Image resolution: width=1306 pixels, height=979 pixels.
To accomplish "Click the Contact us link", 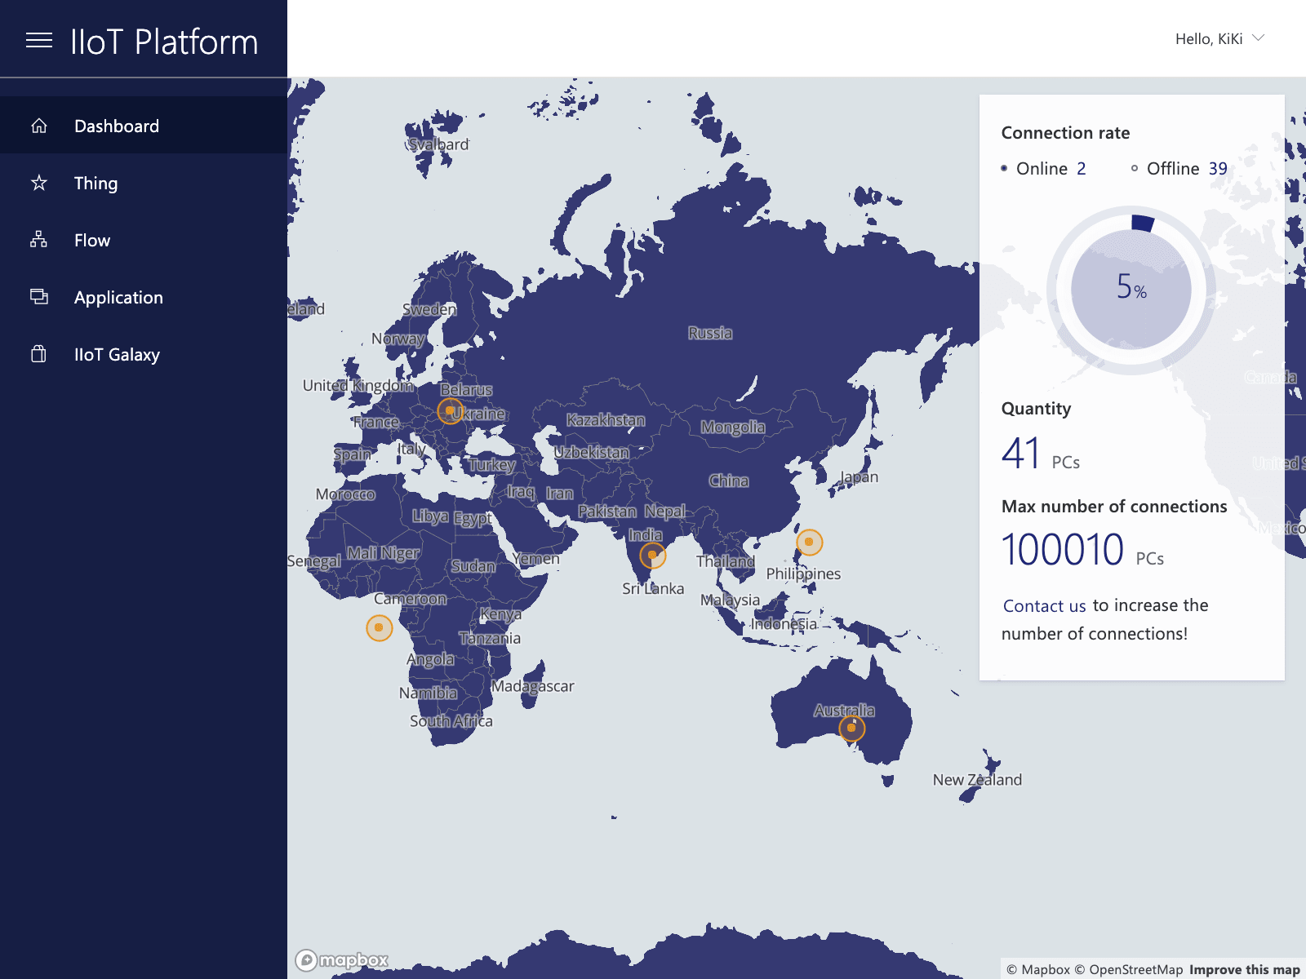I will pos(1044,605).
